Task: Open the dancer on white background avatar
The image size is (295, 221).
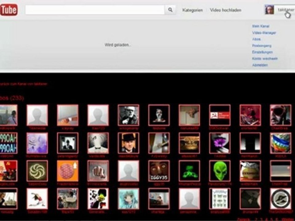Action: click(x=37, y=199)
